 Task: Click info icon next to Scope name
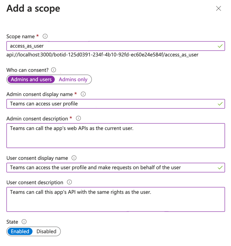coord(45,36)
